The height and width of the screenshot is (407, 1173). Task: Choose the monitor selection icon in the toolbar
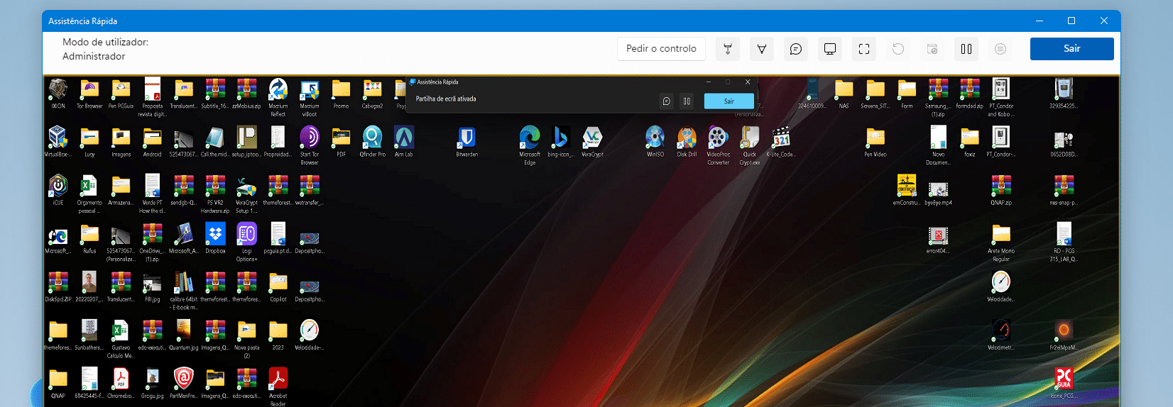pos(829,49)
